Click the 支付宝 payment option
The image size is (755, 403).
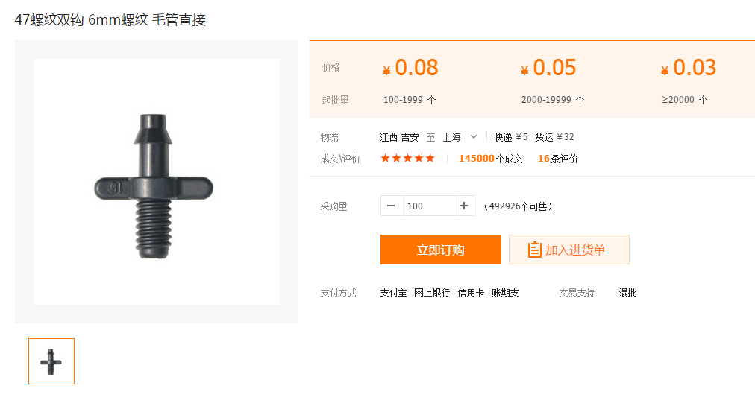coord(393,293)
